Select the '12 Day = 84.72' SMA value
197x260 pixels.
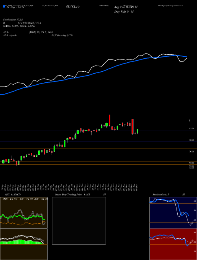coord(15,7)
